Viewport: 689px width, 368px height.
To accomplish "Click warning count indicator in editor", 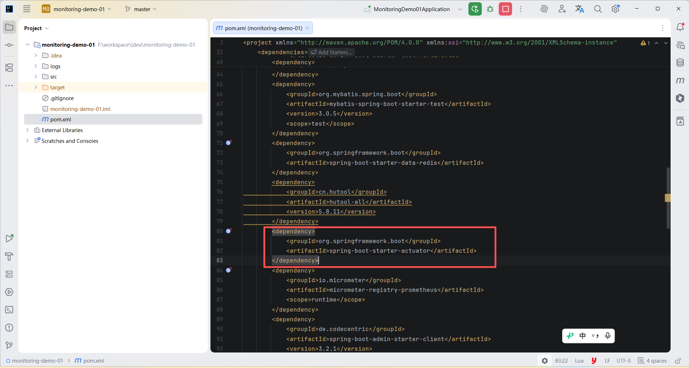I will pos(645,43).
